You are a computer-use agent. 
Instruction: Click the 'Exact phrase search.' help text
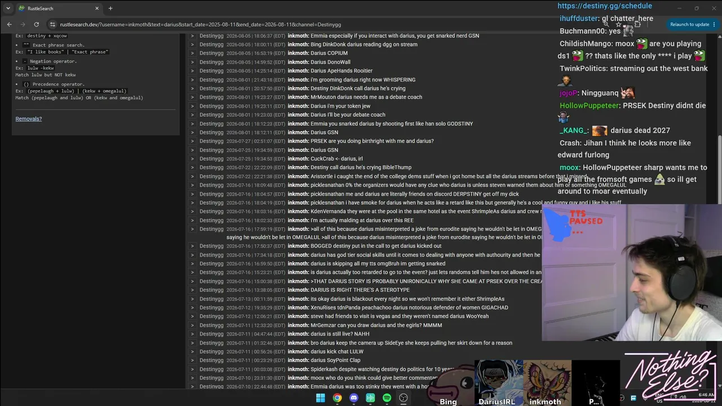pyautogui.click(x=59, y=45)
